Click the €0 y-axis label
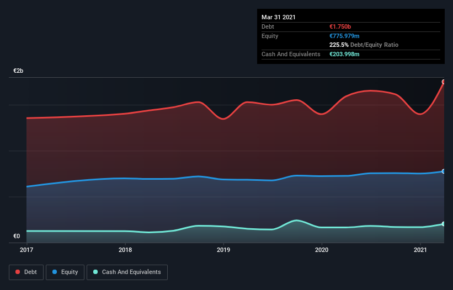Screen dimensions: 453x290 [17, 237]
